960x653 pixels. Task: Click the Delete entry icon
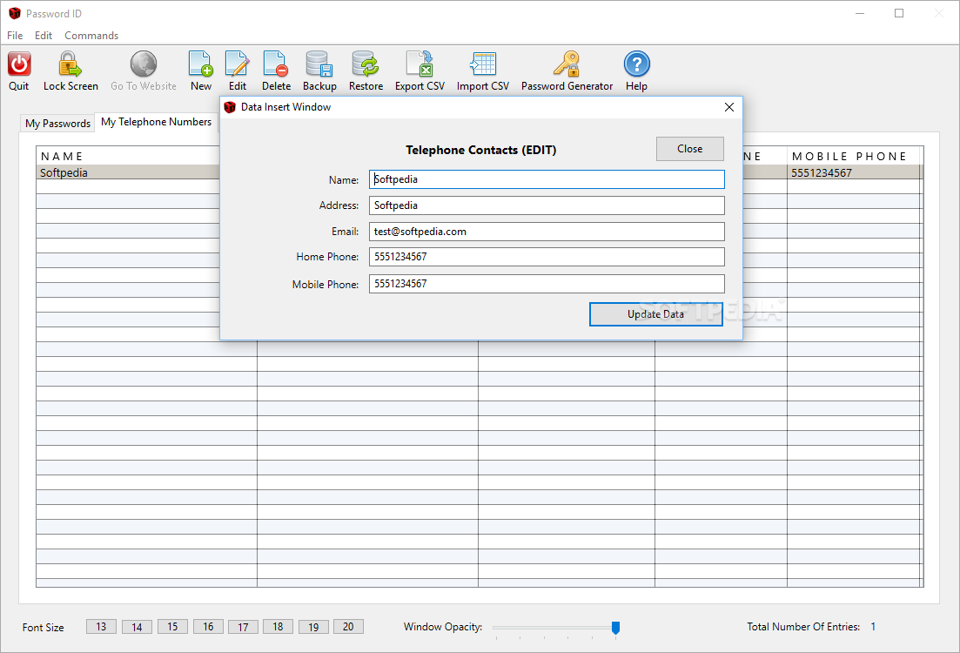point(276,64)
